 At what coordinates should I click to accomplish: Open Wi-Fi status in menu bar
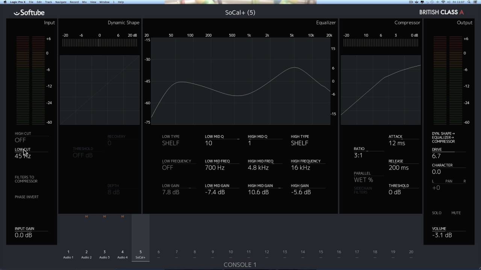coord(443,2)
